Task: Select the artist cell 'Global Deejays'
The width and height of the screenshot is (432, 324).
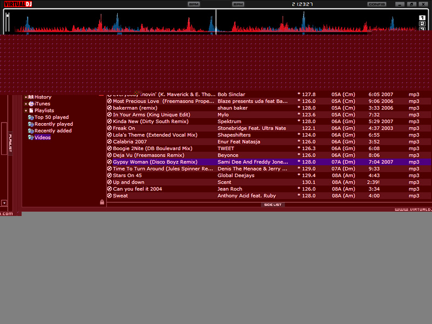Action: [236, 175]
